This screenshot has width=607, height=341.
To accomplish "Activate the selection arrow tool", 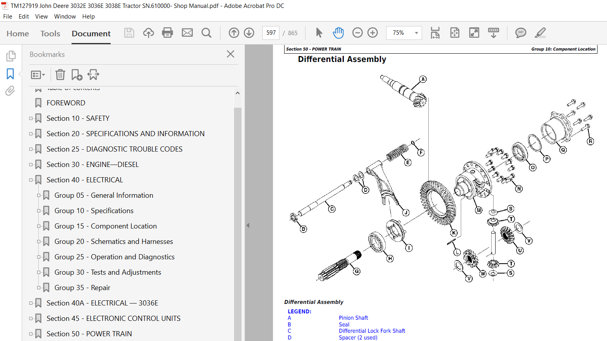I will [319, 33].
